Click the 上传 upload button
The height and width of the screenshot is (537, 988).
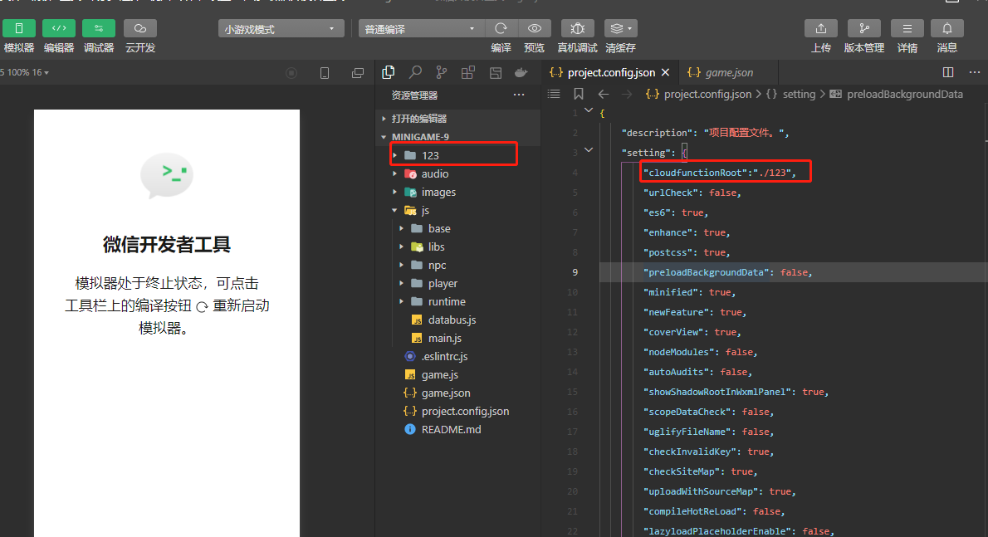(x=821, y=29)
